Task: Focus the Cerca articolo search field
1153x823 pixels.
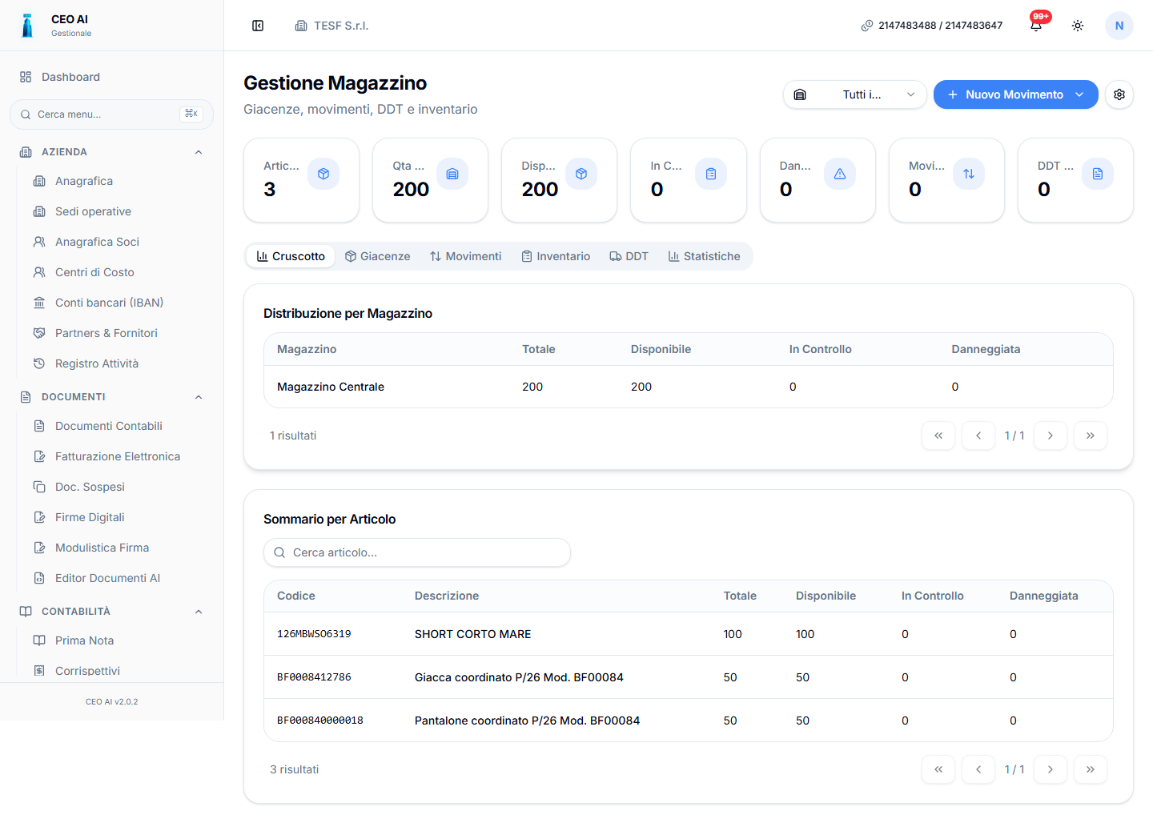Action: tap(417, 552)
